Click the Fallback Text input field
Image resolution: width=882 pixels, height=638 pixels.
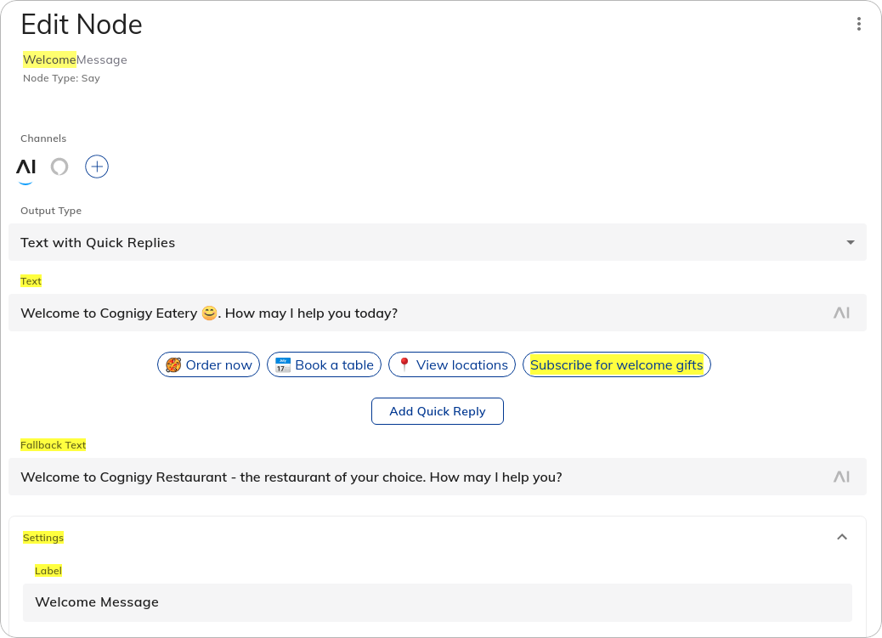pos(416,477)
